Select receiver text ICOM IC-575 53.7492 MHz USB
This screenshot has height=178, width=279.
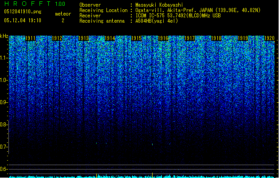pos(178,16)
